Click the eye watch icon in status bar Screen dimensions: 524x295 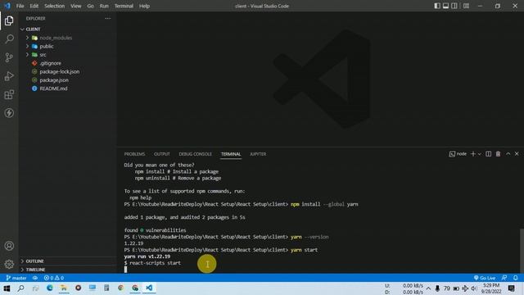coord(35,278)
